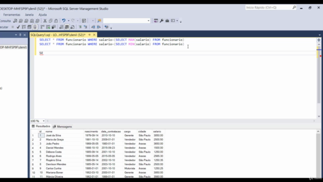Viewport: 323px width, 182px height.
Task: Open the find combo box dropdown arrow
Action: (148, 21)
